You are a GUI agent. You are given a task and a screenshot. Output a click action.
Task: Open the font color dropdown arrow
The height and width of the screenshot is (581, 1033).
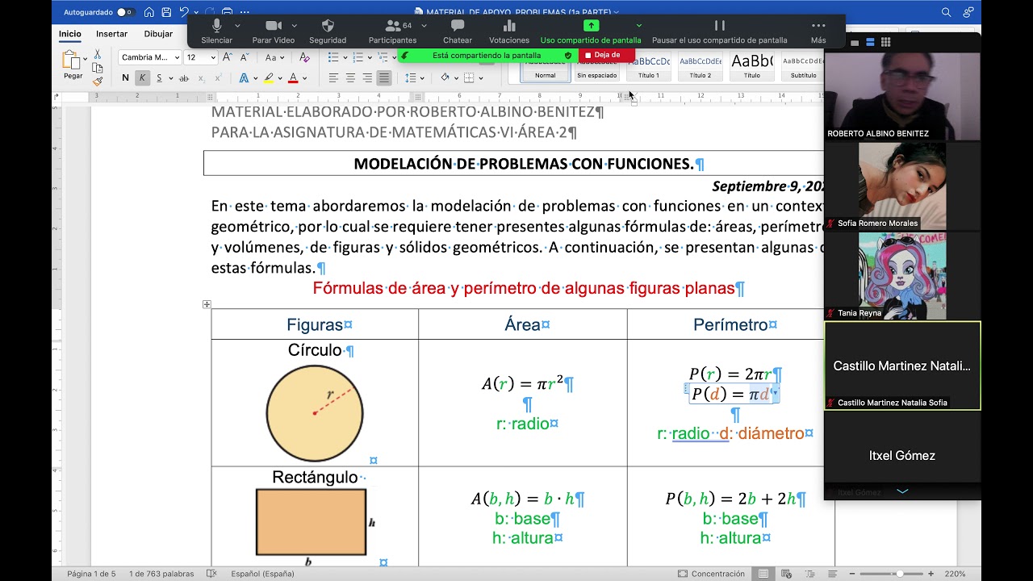click(x=304, y=78)
